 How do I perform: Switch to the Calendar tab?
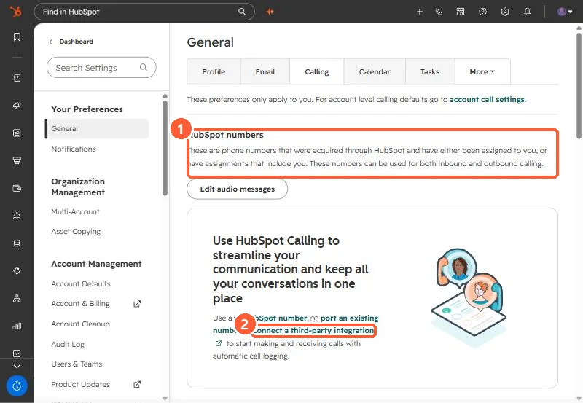tap(375, 71)
